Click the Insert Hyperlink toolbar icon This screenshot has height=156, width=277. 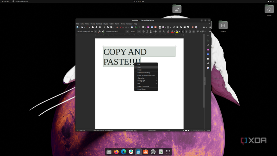point(174,27)
